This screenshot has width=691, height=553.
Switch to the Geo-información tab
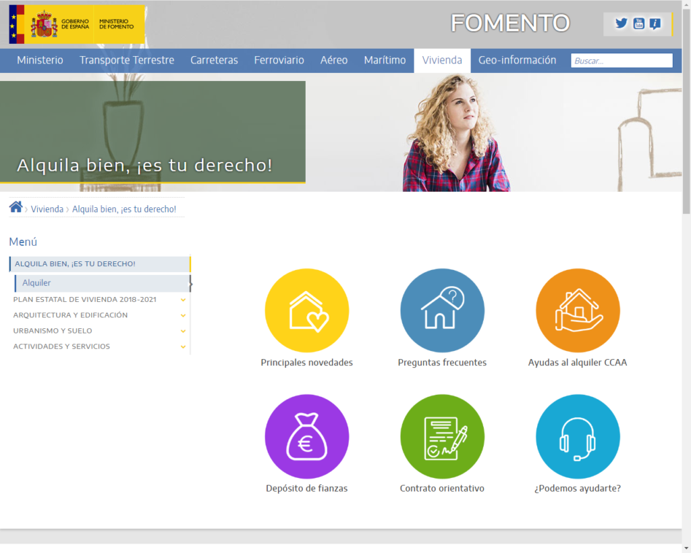coord(517,60)
